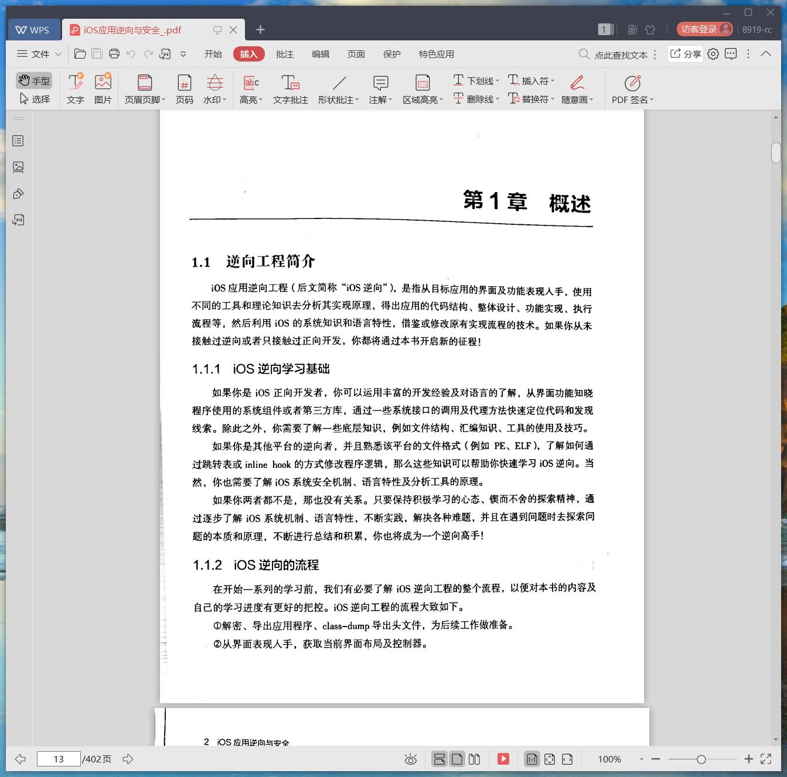This screenshot has width=787, height=777.
Task: Start the slideshow play button
Action: [503, 759]
